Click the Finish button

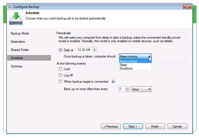click(x=155, y=126)
